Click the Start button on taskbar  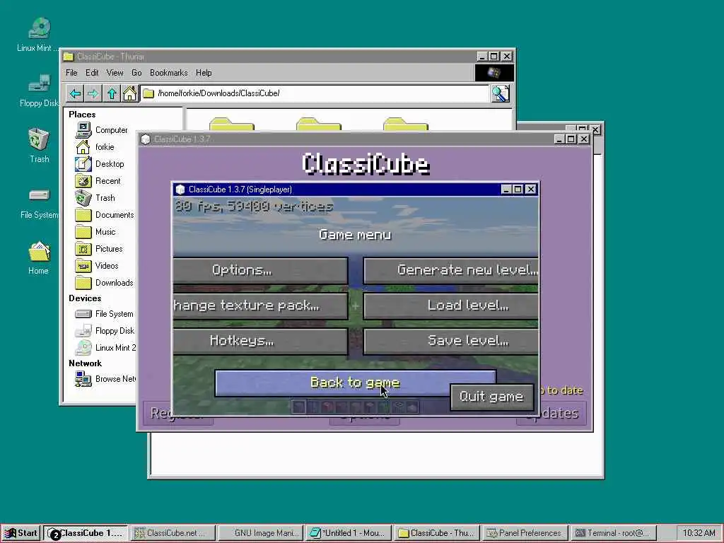pyautogui.click(x=21, y=533)
